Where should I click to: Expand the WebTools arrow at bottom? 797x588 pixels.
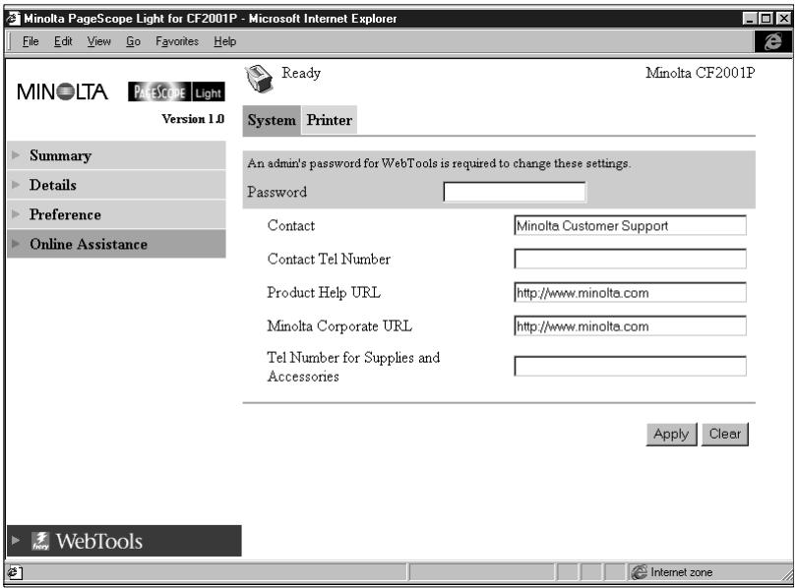pyautogui.click(x=16, y=540)
